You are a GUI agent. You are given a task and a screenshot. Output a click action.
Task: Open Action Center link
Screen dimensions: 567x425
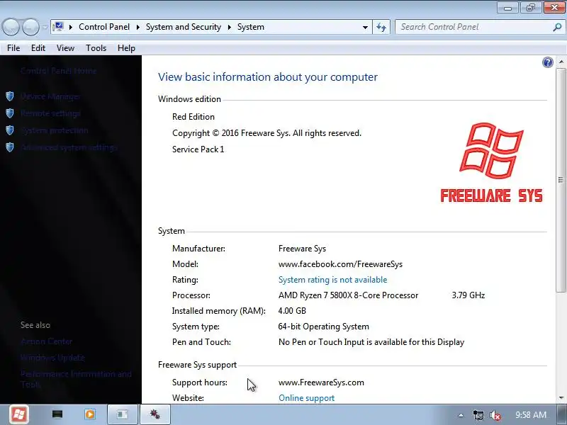(x=46, y=341)
